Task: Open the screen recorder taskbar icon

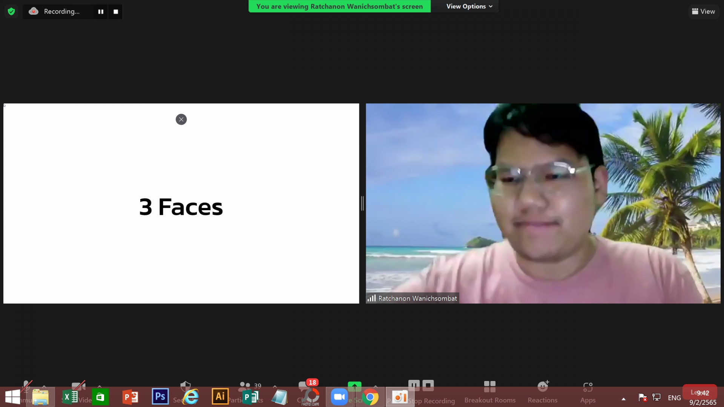Action: [400, 397]
